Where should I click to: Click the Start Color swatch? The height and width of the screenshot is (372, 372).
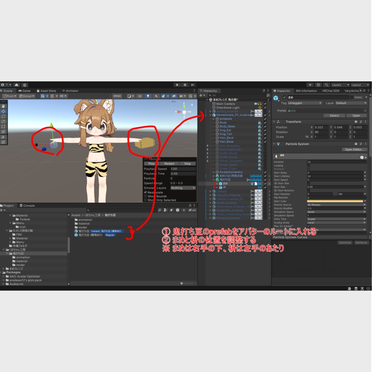(x=335, y=201)
